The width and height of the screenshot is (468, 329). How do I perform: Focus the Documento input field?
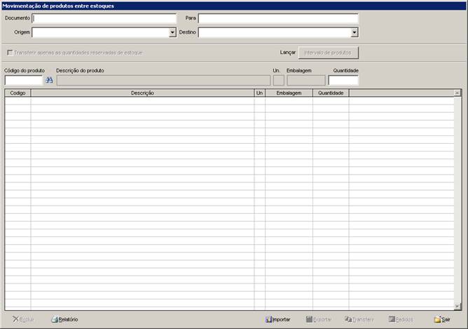click(x=104, y=18)
